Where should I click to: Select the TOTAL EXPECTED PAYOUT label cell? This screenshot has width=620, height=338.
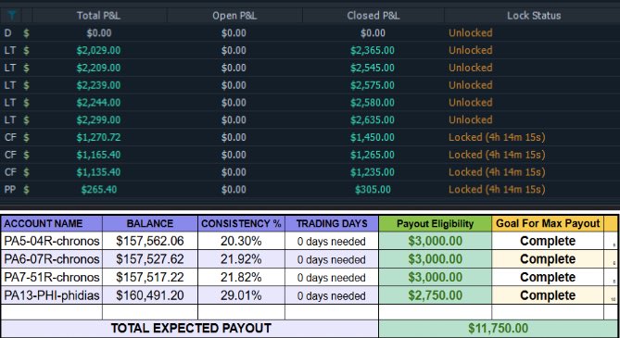pyautogui.click(x=190, y=328)
